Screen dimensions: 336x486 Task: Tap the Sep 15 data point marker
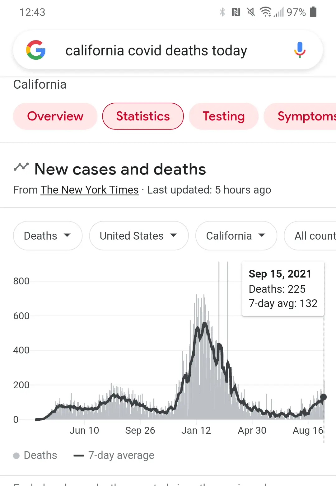tap(323, 397)
